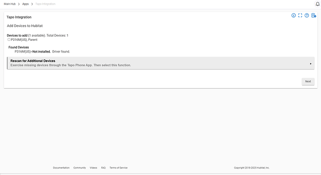Select Tapo Integration breadcrumb

[x=45, y=4]
